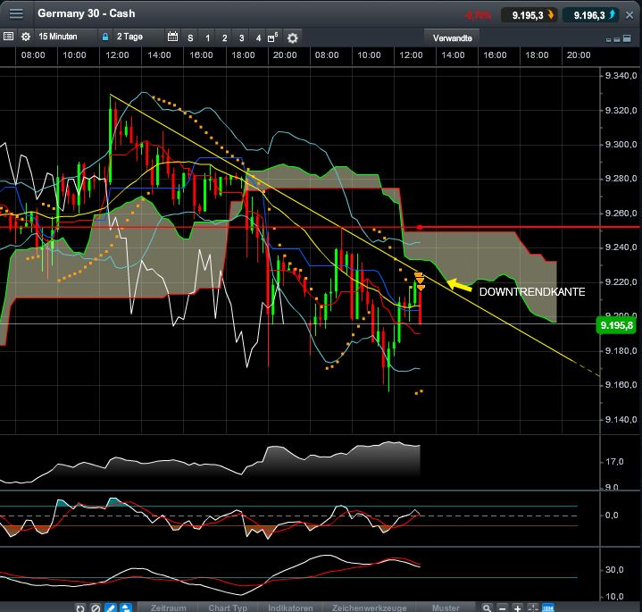Image resolution: width=642 pixels, height=612 pixels.
Task: Open the Chart Typ tab
Action: coord(228,608)
